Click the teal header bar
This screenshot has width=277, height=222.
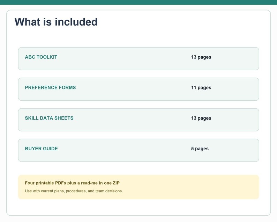[138, 2]
